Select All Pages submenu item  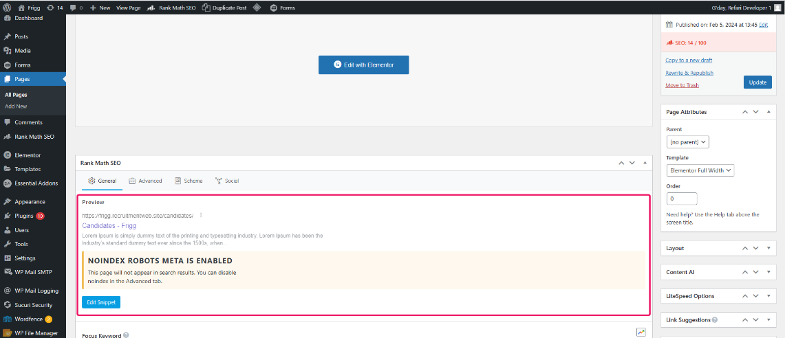tap(16, 95)
